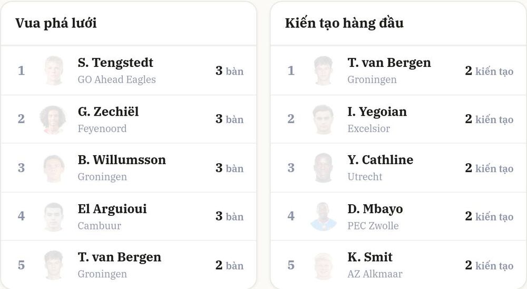Select I. Yegoian's player avatar

click(324, 119)
